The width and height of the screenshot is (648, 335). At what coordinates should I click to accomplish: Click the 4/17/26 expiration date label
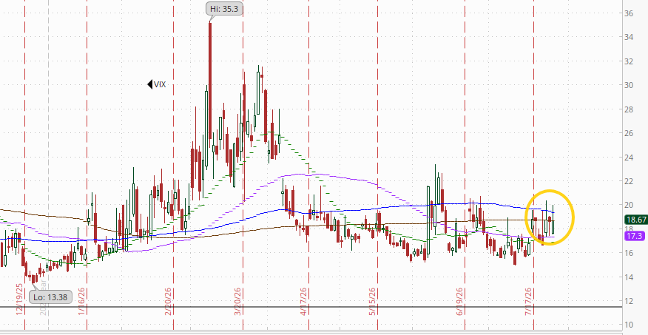(x=304, y=302)
